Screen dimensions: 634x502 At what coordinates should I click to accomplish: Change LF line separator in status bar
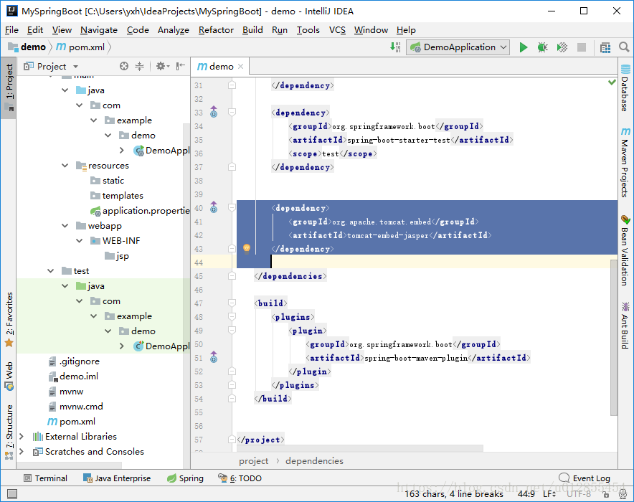tap(550, 494)
